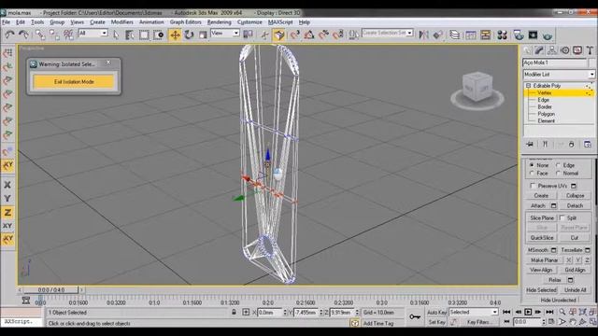This screenshot has height=336, width=598.
Task: Select the Normal constraint radio button
Action: pos(558,173)
